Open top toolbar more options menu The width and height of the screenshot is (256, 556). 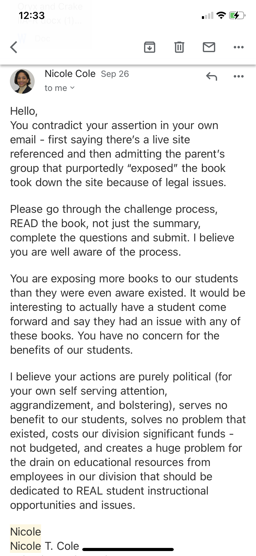click(239, 47)
